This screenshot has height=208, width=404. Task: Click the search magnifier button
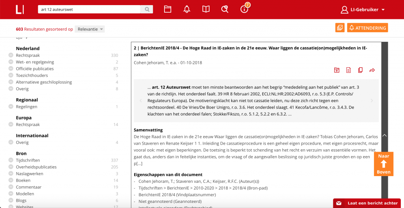click(x=147, y=9)
